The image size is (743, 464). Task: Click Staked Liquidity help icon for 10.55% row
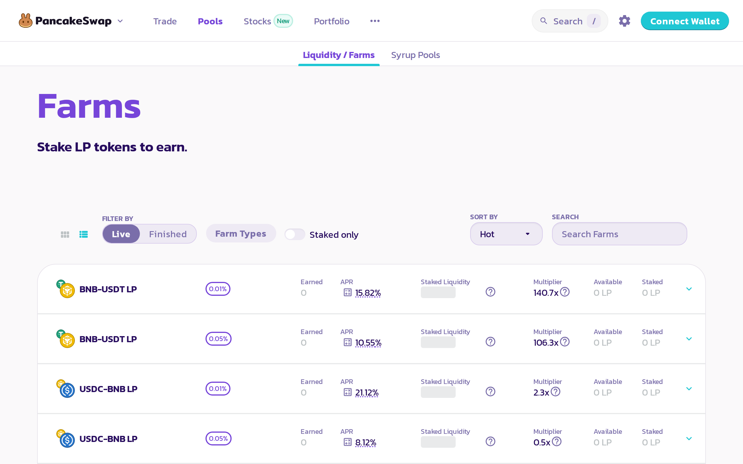pyautogui.click(x=490, y=342)
